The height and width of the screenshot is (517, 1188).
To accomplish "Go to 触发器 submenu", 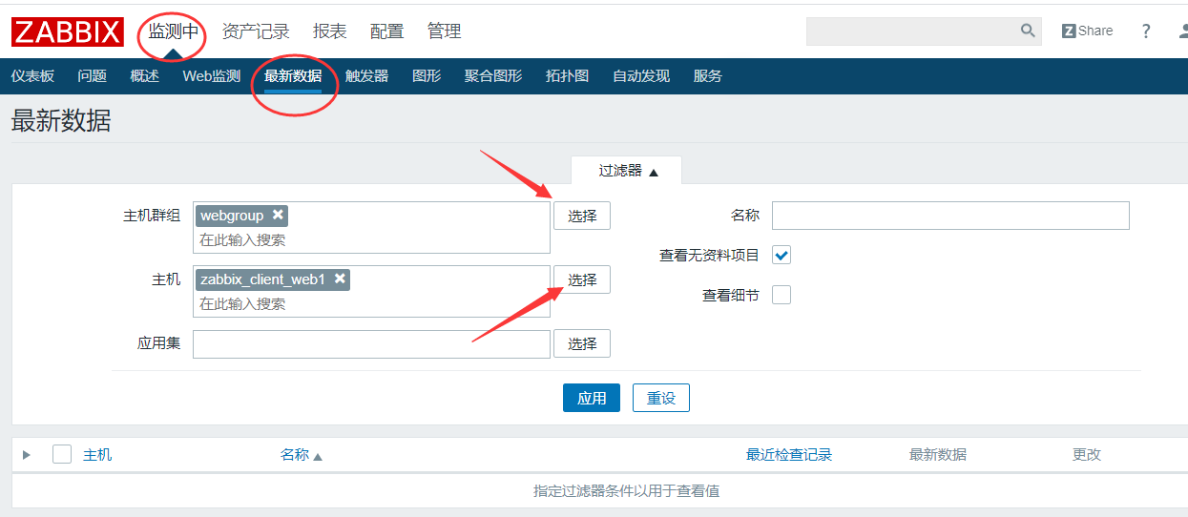I will coord(366,76).
